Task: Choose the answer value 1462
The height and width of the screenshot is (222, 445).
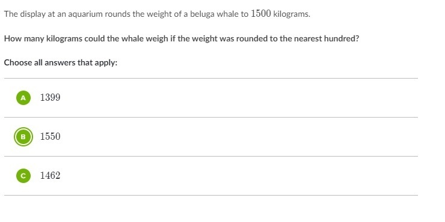Action: (51, 176)
